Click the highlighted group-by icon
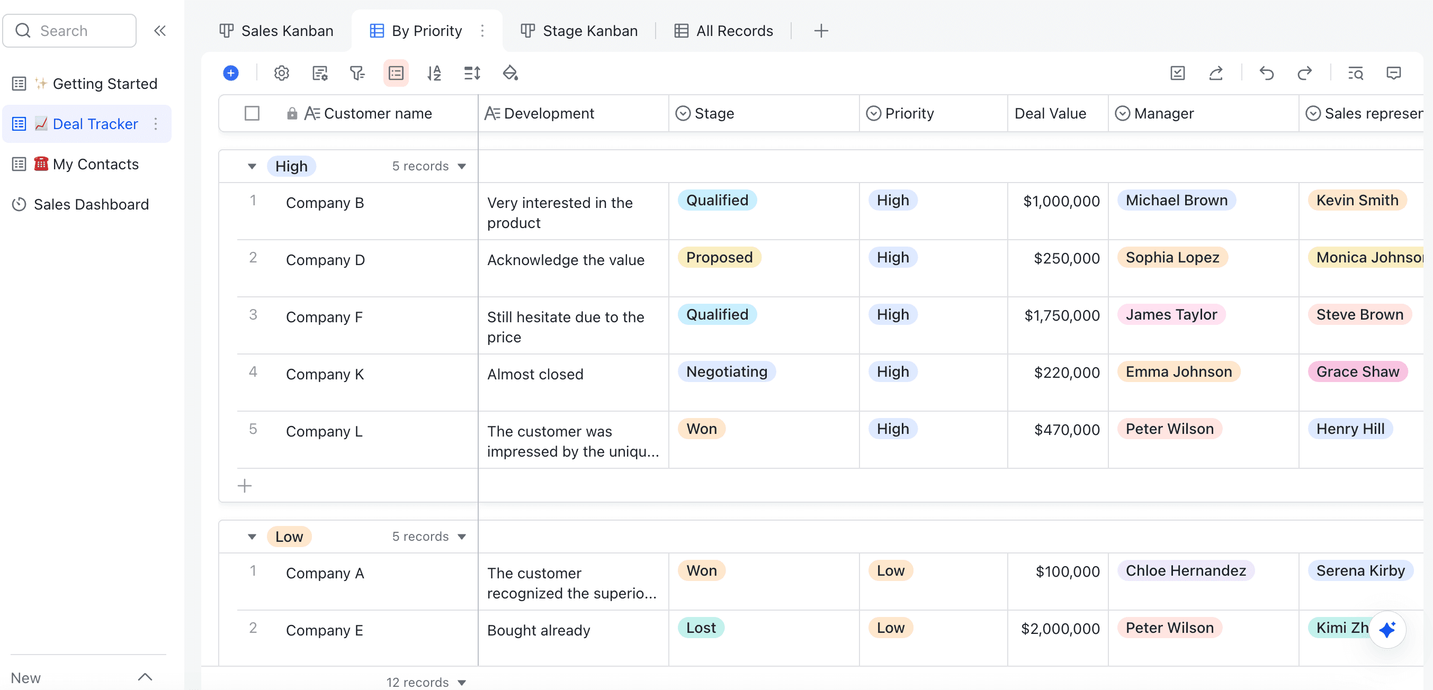The height and width of the screenshot is (690, 1433). click(x=396, y=73)
